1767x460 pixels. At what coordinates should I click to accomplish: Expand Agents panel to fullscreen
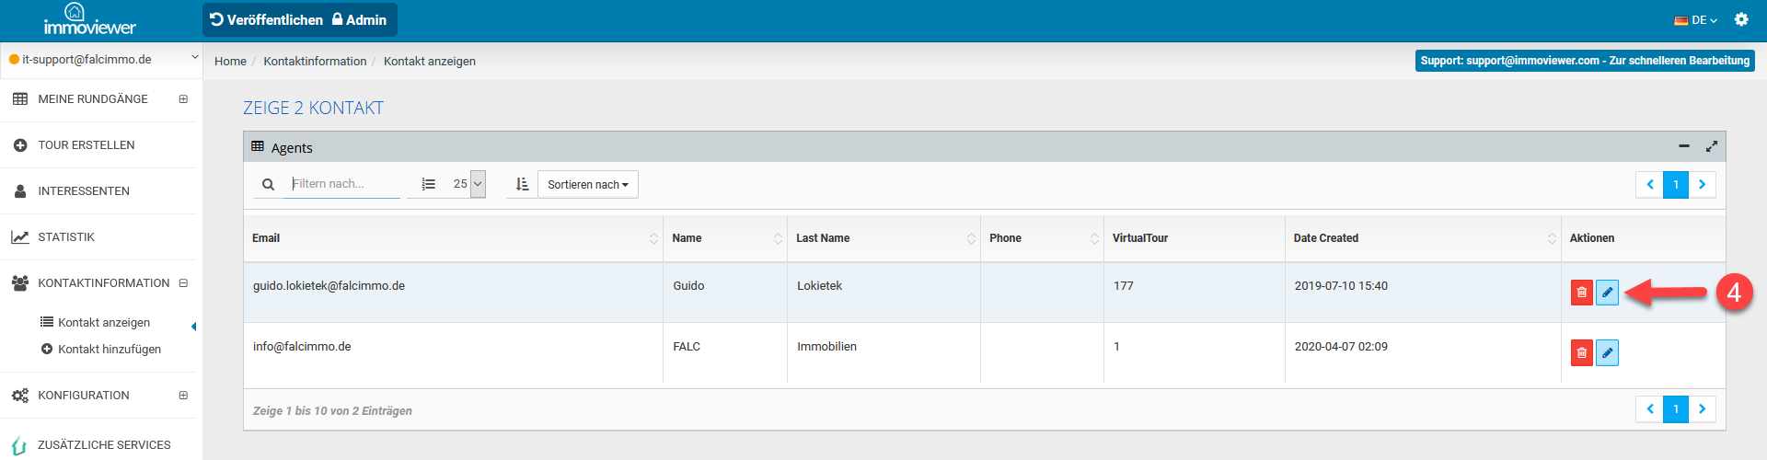[1711, 146]
